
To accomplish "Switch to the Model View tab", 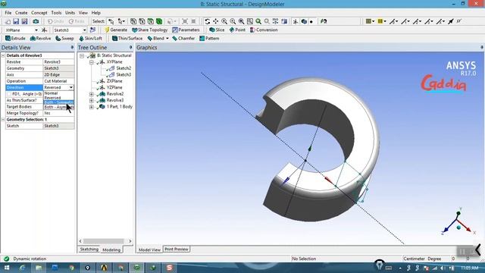I will (x=149, y=249).
